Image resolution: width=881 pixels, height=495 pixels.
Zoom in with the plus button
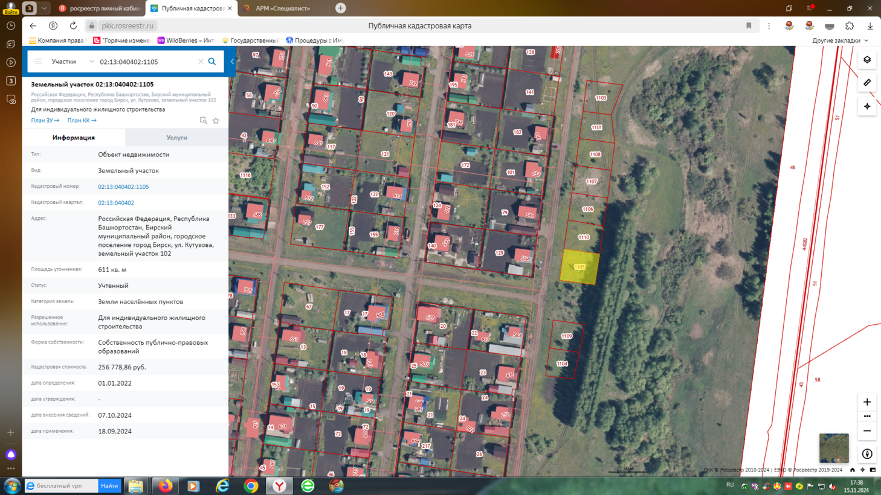(867, 402)
